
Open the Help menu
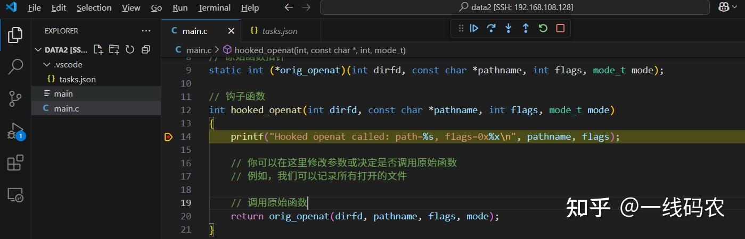(x=250, y=8)
